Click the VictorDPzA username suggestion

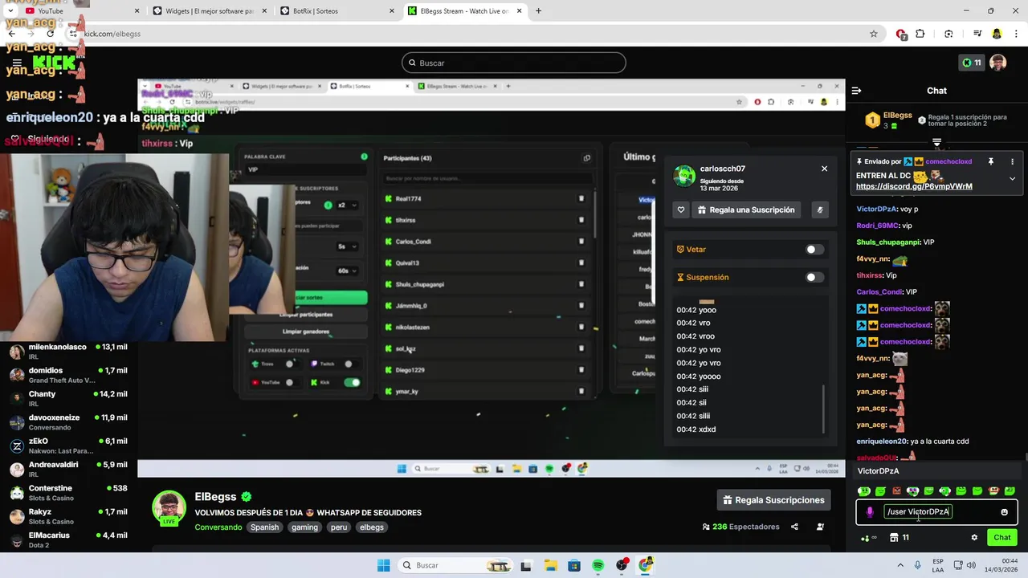[878, 471]
